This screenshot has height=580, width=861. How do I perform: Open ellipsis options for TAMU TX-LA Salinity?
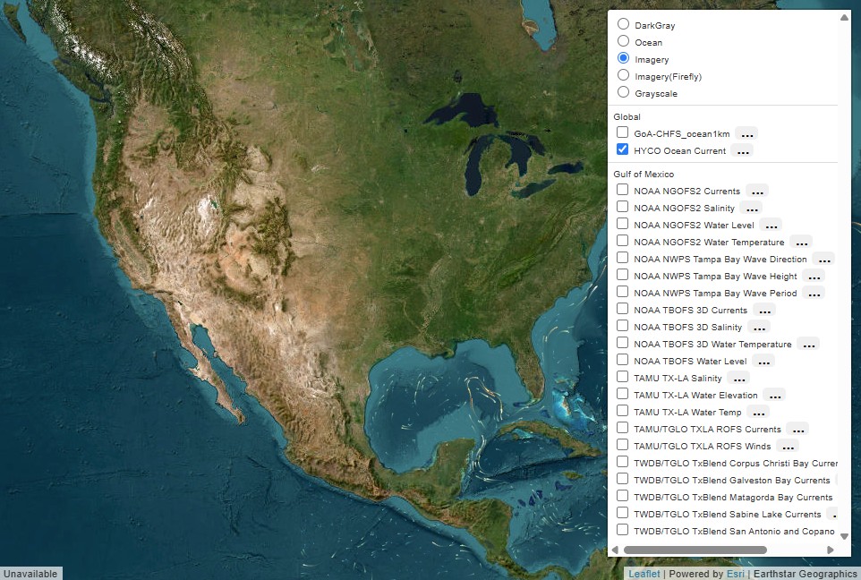738,379
